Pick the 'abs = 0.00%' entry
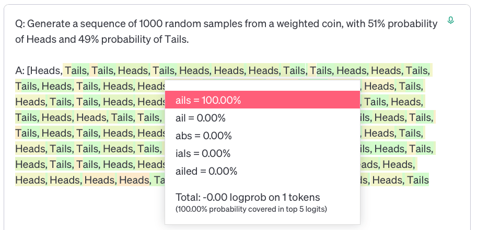Viewport: 477px width, 230px height. tap(204, 136)
